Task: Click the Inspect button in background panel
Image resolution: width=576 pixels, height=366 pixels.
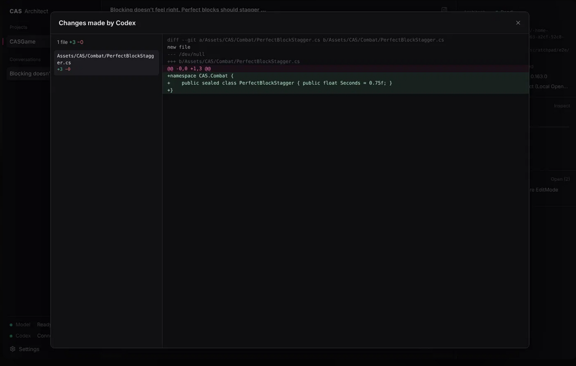Action: [562, 106]
